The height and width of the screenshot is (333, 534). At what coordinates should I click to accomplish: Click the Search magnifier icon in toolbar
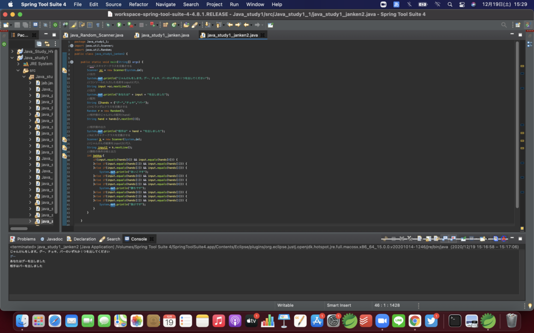point(504,25)
